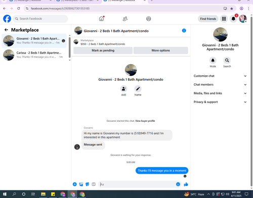Open File Explorer from taskbar
253x198 pixels.
pos(43,194)
